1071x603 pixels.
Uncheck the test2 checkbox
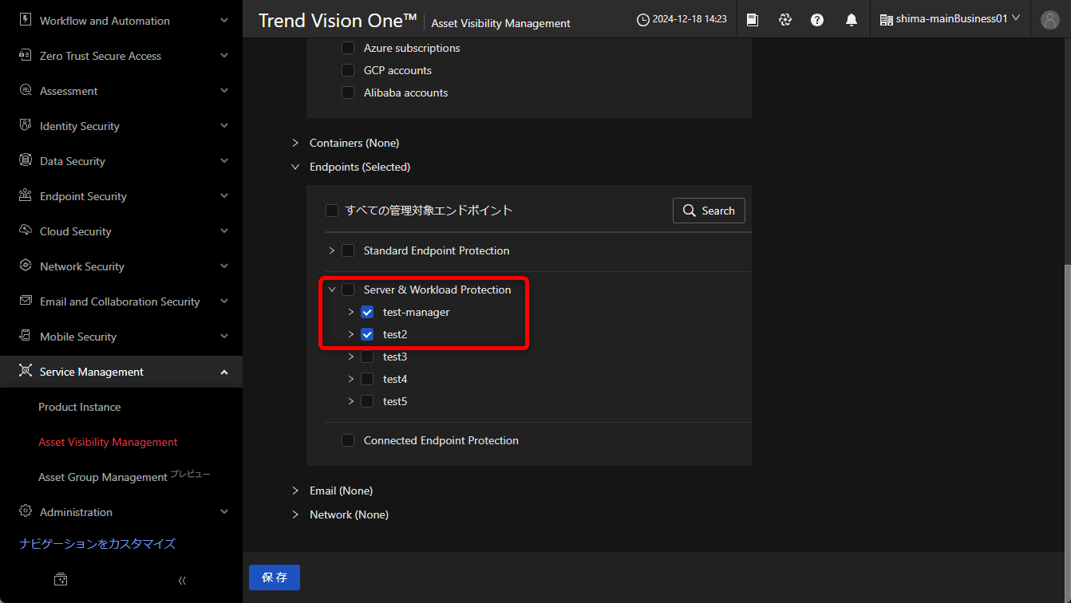367,334
